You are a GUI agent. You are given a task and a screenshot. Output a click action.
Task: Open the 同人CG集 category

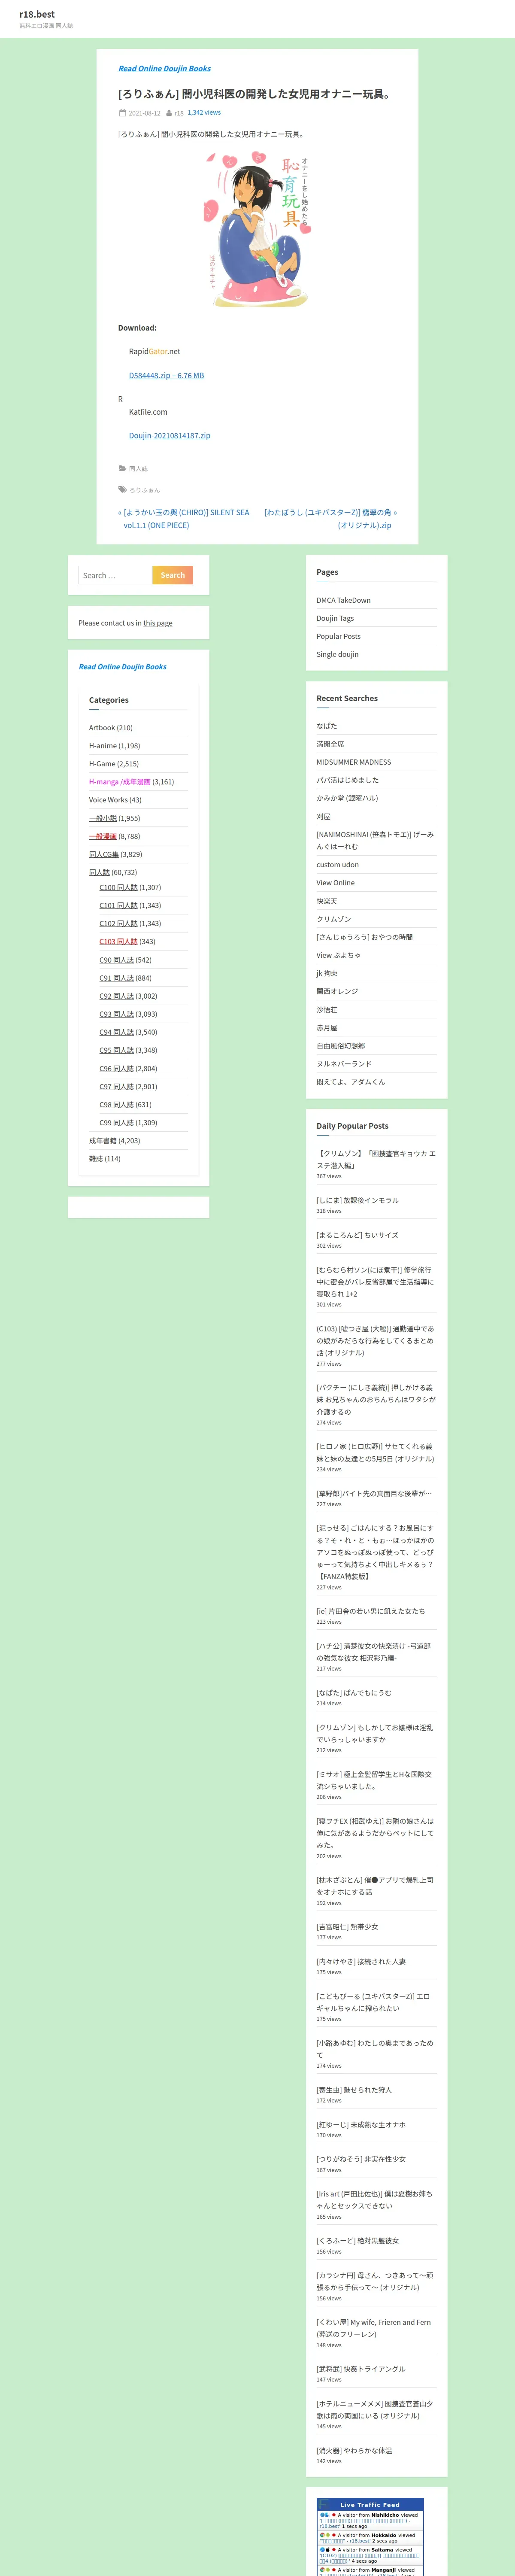(x=104, y=854)
